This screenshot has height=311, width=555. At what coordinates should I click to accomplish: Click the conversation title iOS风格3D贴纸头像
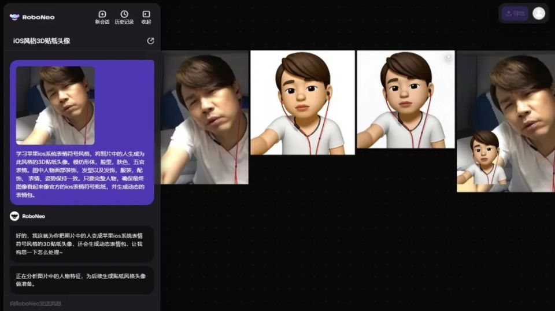(x=42, y=41)
